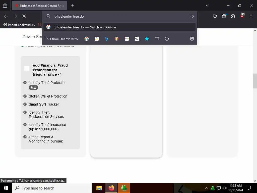Screen dimensions: 257x193
Task: Close the Bitdefender Renewal Center tab
Action: (63, 6)
